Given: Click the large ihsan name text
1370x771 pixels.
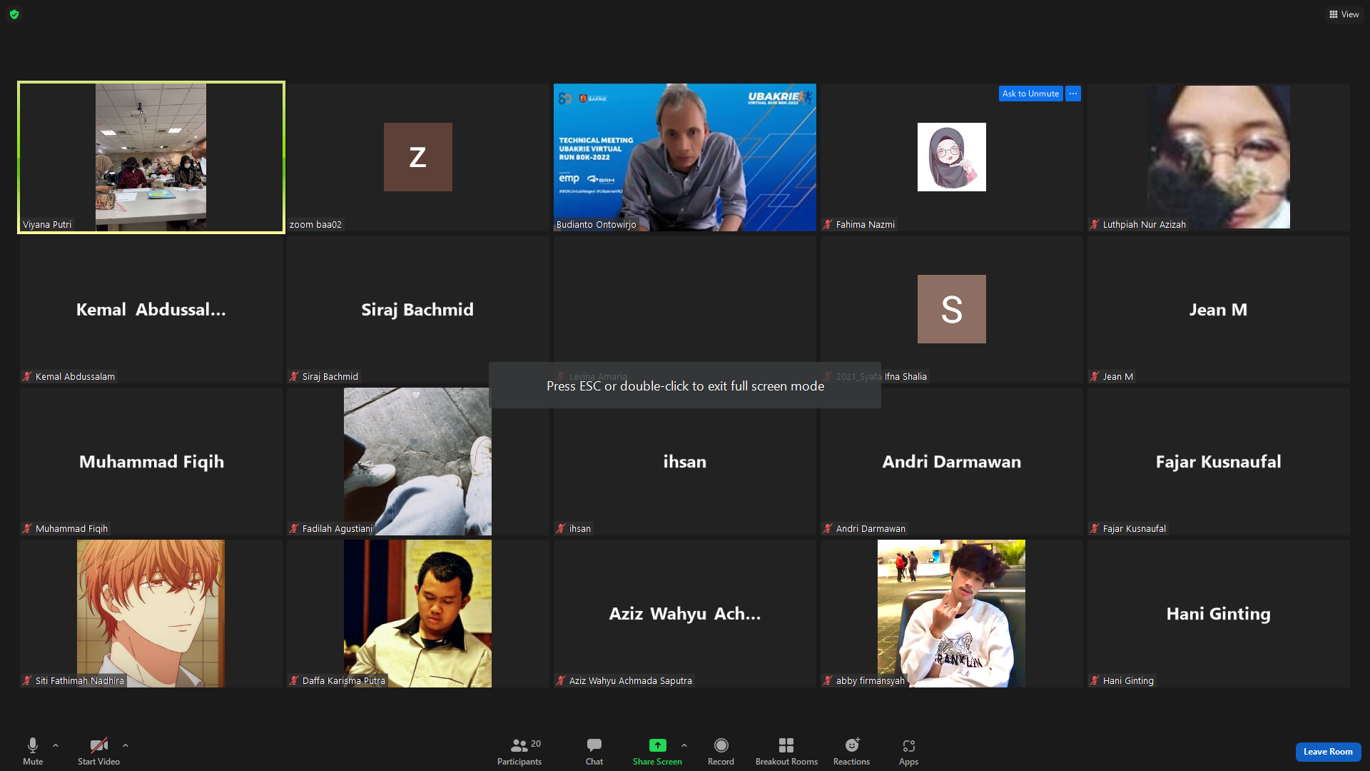Looking at the screenshot, I should tap(685, 461).
